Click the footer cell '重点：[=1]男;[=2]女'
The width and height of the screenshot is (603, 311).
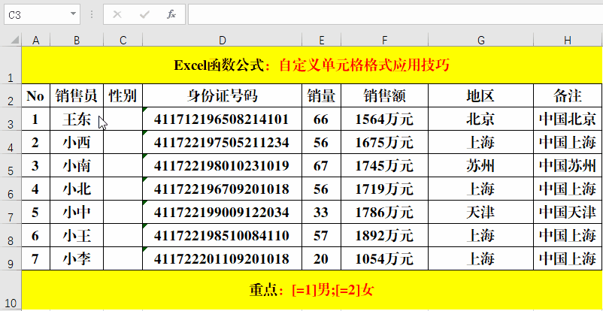point(312,291)
